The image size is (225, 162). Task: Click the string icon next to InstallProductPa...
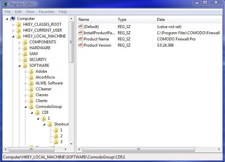[80, 33]
